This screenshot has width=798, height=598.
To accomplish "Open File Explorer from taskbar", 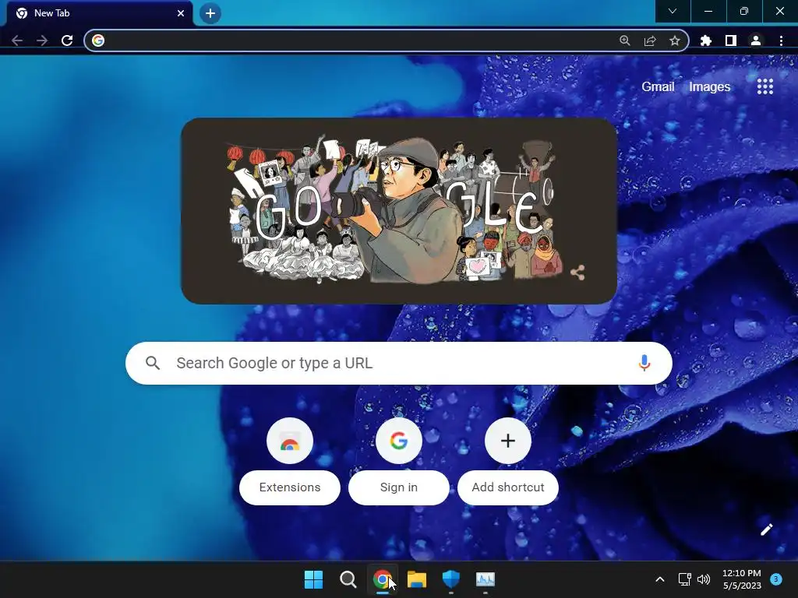I will [417, 579].
